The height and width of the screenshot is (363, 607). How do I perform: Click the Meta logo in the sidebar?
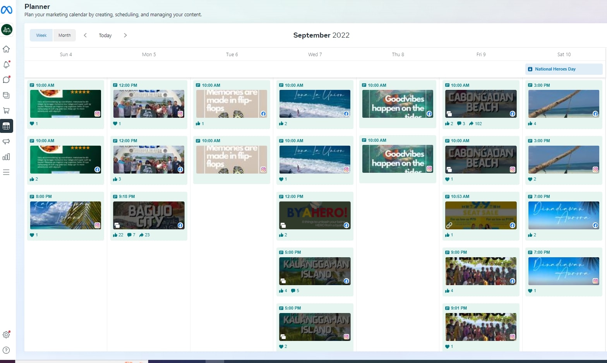point(7,10)
